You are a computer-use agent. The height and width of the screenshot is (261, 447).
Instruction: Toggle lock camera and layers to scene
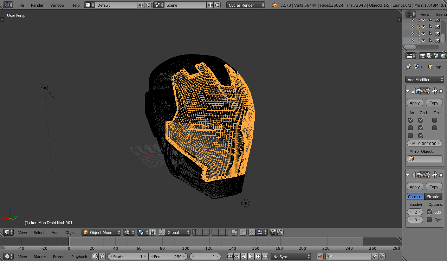pos(234,232)
